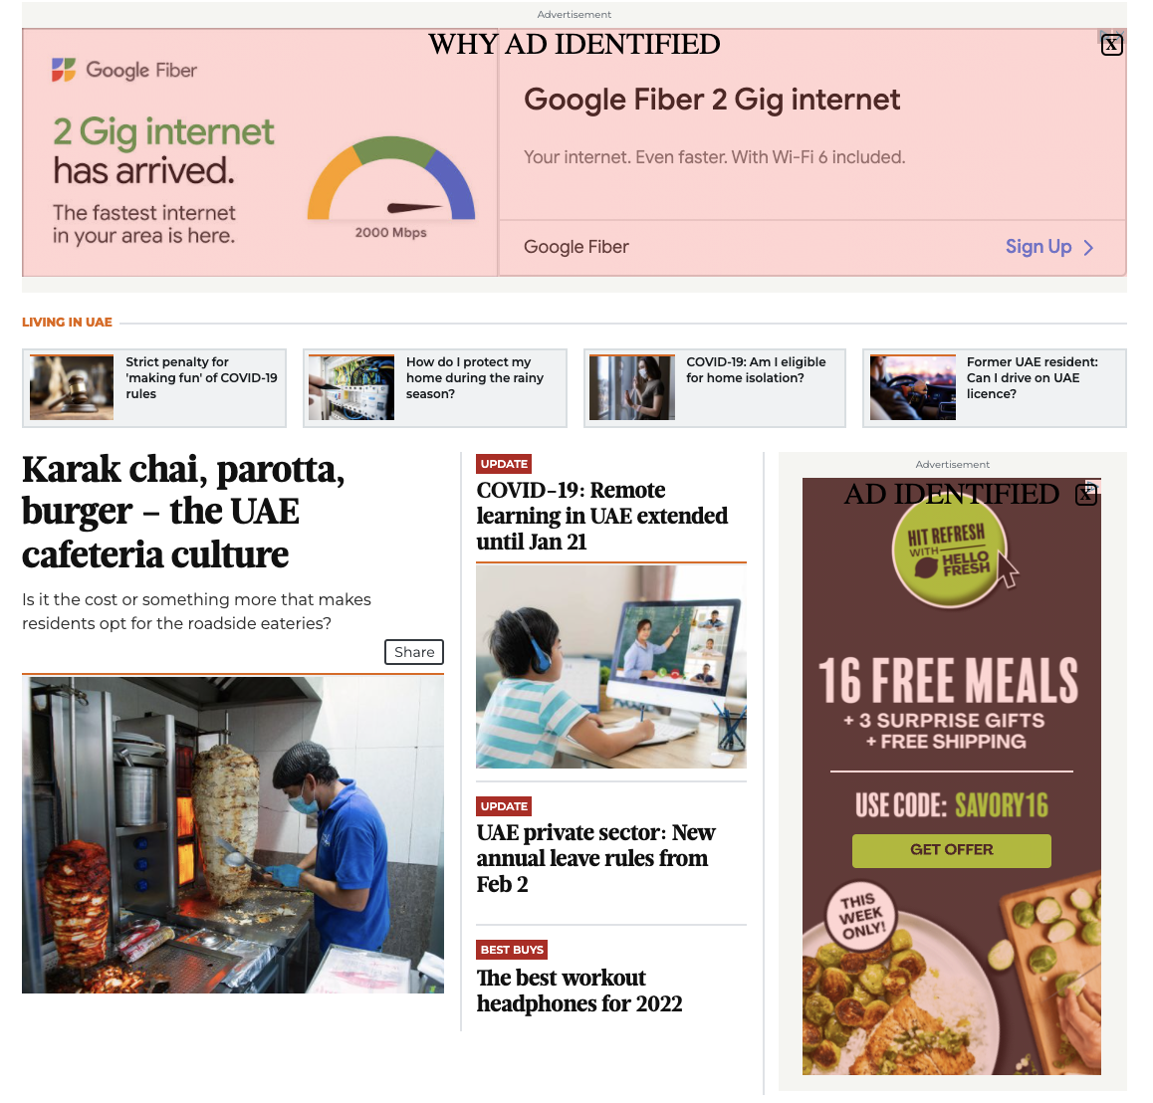
Task: Click the Google Fiber logo icon
Action: (64, 70)
